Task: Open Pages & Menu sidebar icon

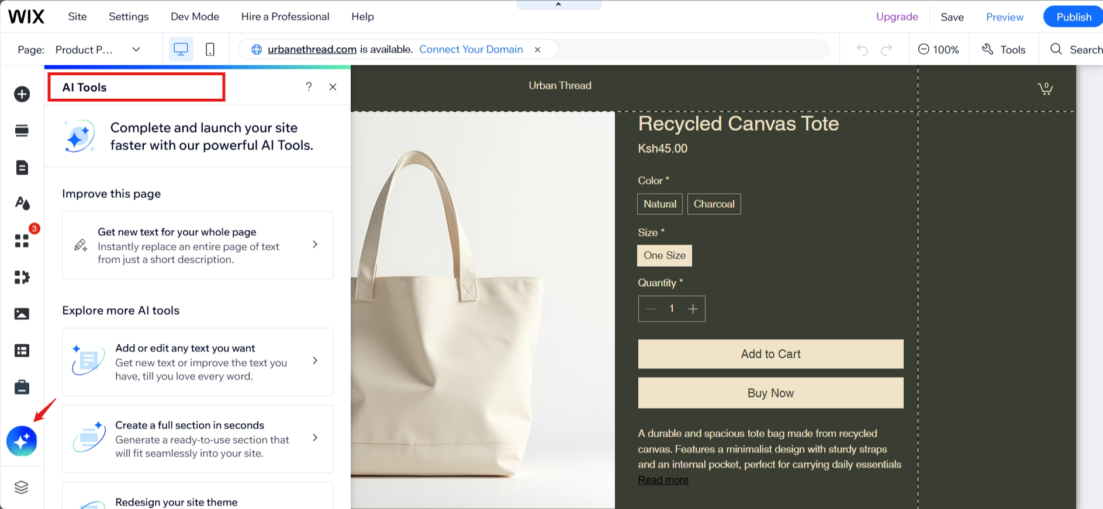Action: [22, 168]
